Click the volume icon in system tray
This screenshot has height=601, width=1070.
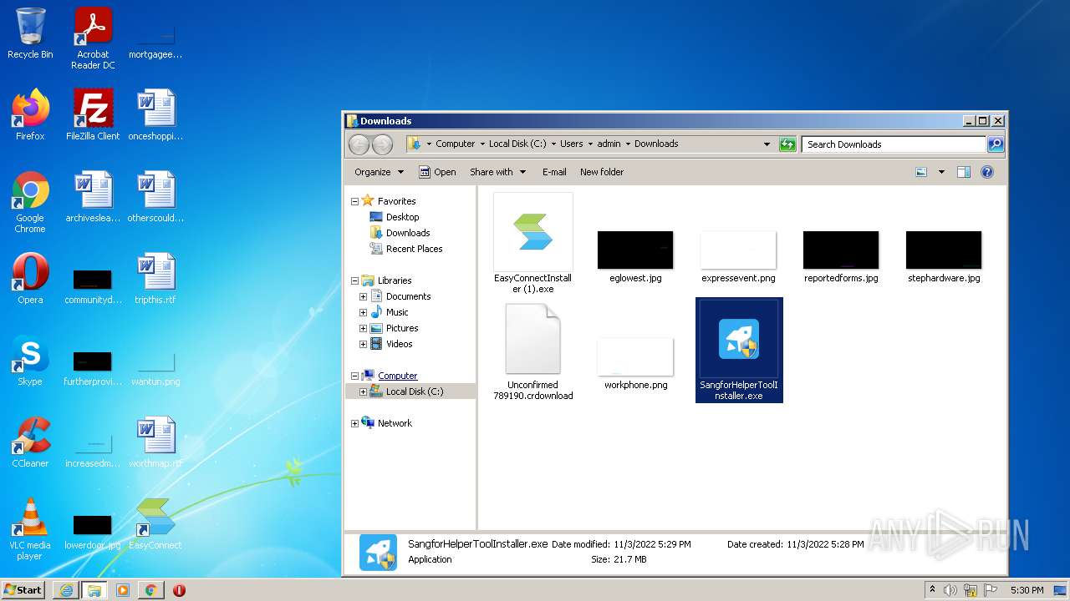coord(950,590)
